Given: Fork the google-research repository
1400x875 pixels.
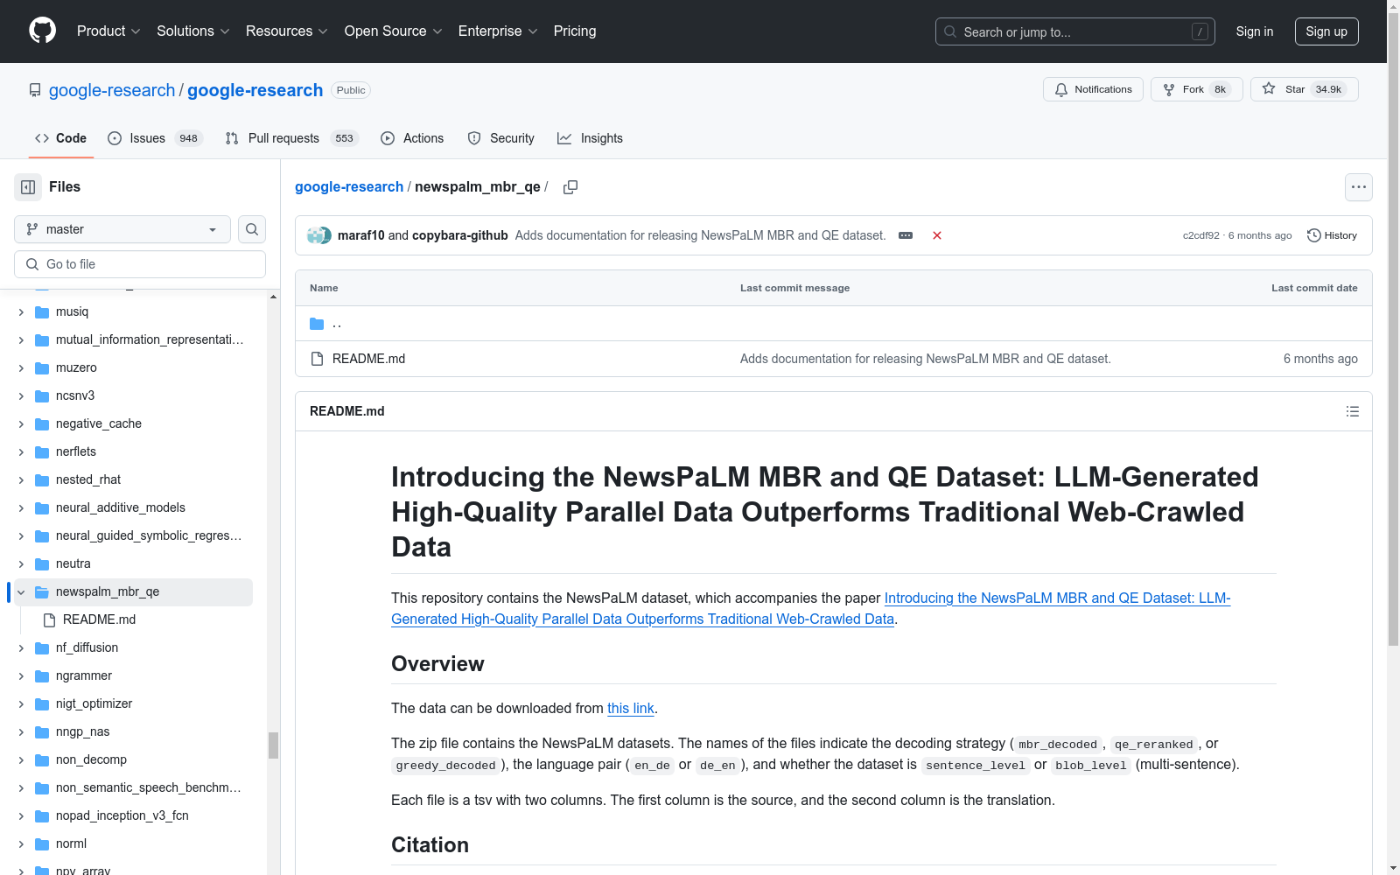Looking at the screenshot, I should [1196, 89].
